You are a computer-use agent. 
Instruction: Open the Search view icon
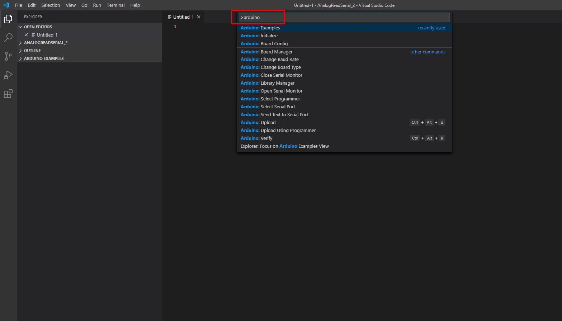(8, 38)
